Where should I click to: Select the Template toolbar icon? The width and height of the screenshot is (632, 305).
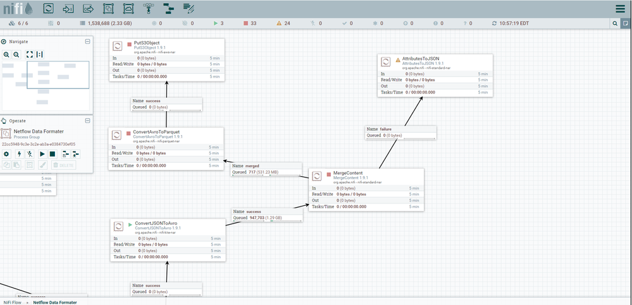[168, 9]
